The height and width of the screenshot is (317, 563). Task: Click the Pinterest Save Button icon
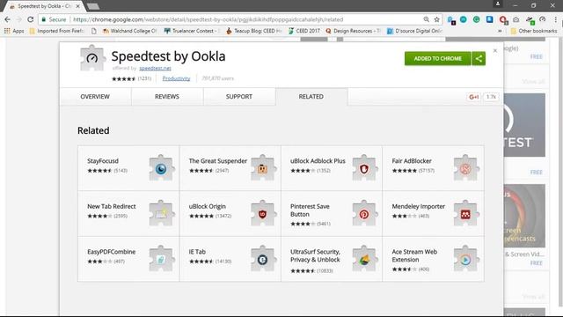point(364,213)
